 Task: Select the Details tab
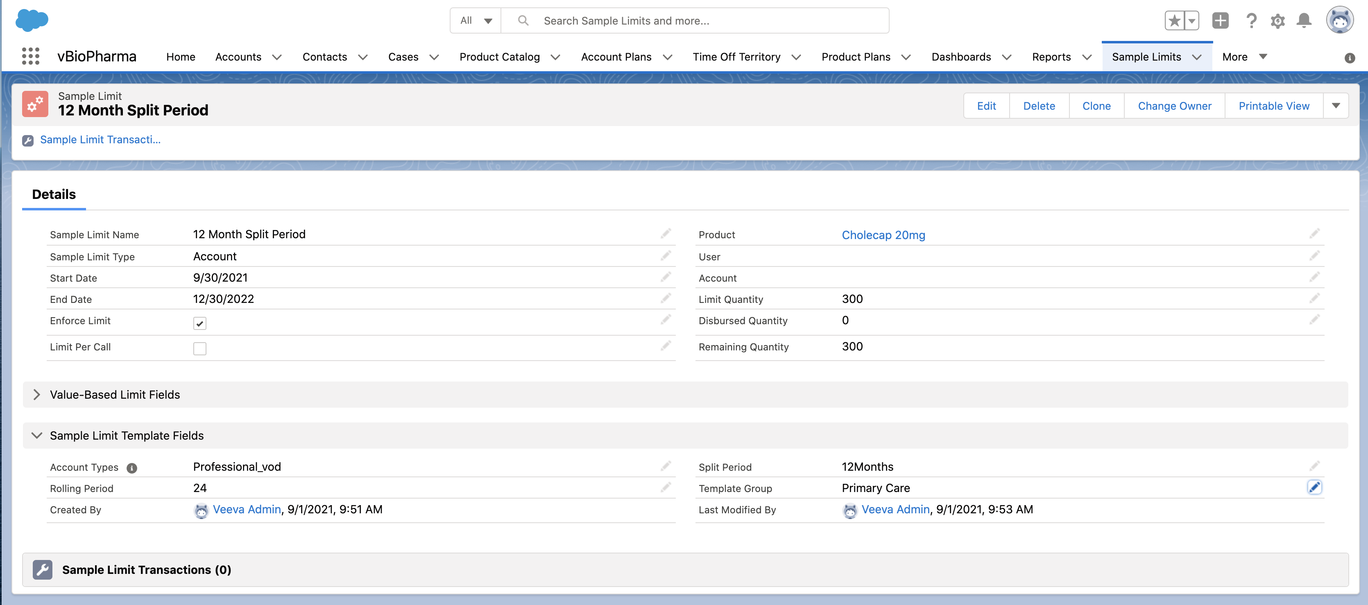[x=54, y=194]
